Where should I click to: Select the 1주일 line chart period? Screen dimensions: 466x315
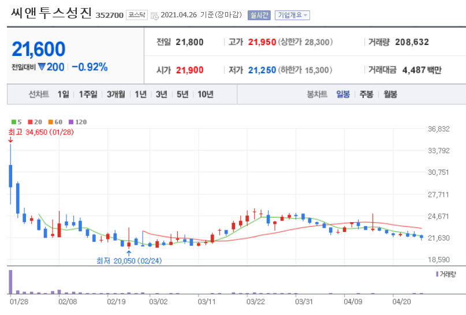click(88, 95)
